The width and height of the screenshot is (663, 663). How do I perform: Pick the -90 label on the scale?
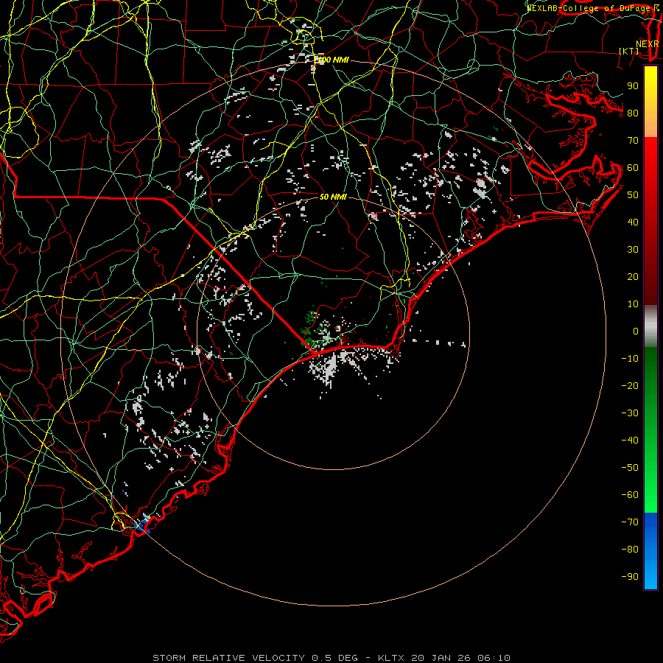(x=630, y=577)
